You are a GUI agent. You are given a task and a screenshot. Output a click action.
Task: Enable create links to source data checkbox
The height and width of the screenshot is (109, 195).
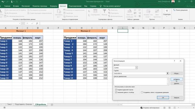142,92
